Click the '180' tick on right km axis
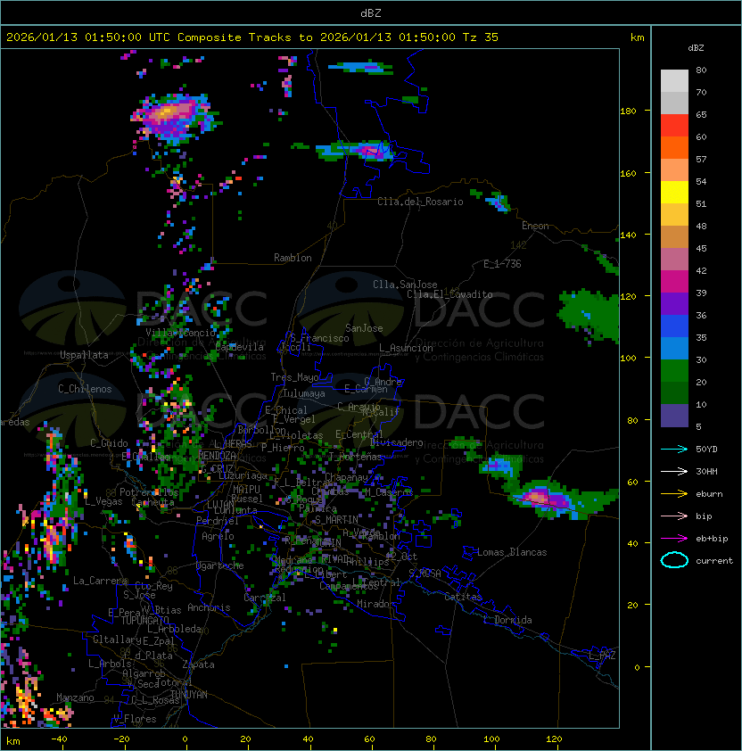Viewport: 742px width, 751px height. coord(628,111)
